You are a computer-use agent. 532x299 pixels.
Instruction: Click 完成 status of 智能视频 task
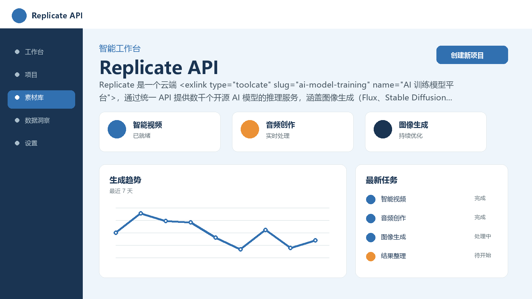pyautogui.click(x=480, y=198)
